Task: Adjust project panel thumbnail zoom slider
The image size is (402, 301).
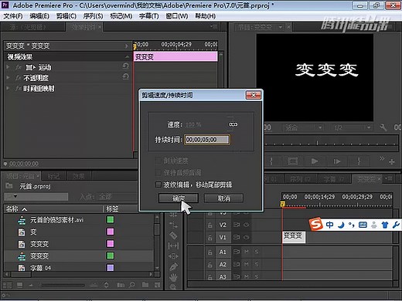Action: pos(63,285)
